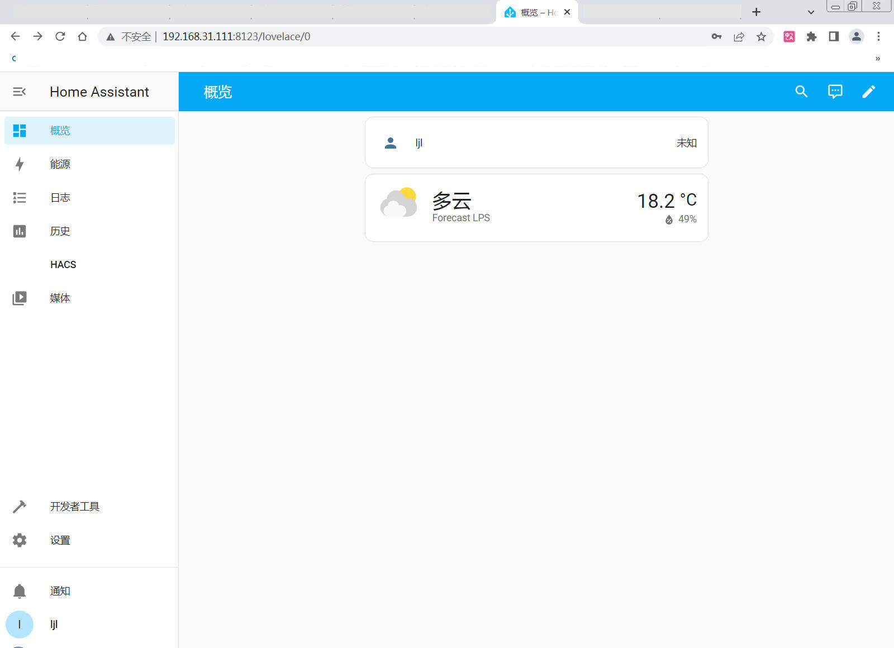Open the 媒体 media player icon
The width and height of the screenshot is (894, 648).
20,298
